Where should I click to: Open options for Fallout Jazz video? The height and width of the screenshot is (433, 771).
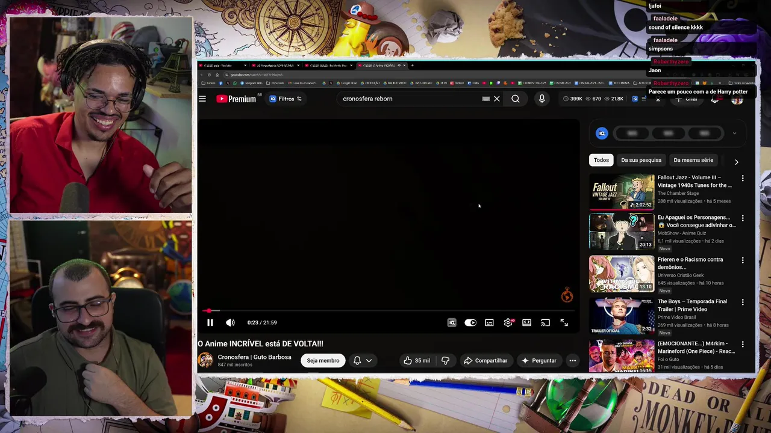coord(743,179)
